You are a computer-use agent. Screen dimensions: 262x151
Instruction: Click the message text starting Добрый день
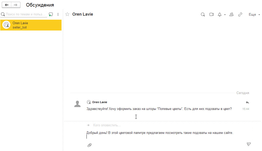coord(160,133)
